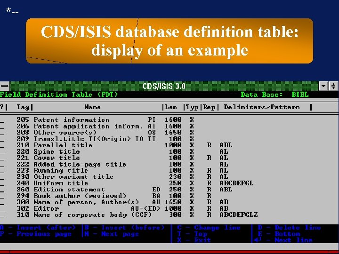339x254 pixels.
Task: Choose P - Previous page command
Action: click(x=36, y=234)
